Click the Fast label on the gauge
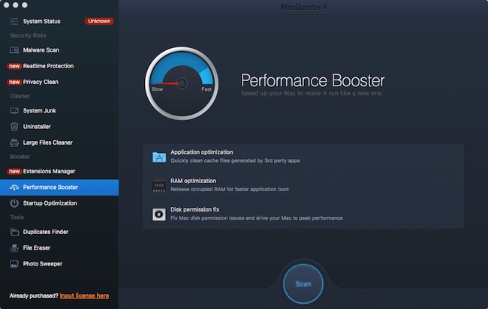The height and width of the screenshot is (309, 488). point(206,89)
